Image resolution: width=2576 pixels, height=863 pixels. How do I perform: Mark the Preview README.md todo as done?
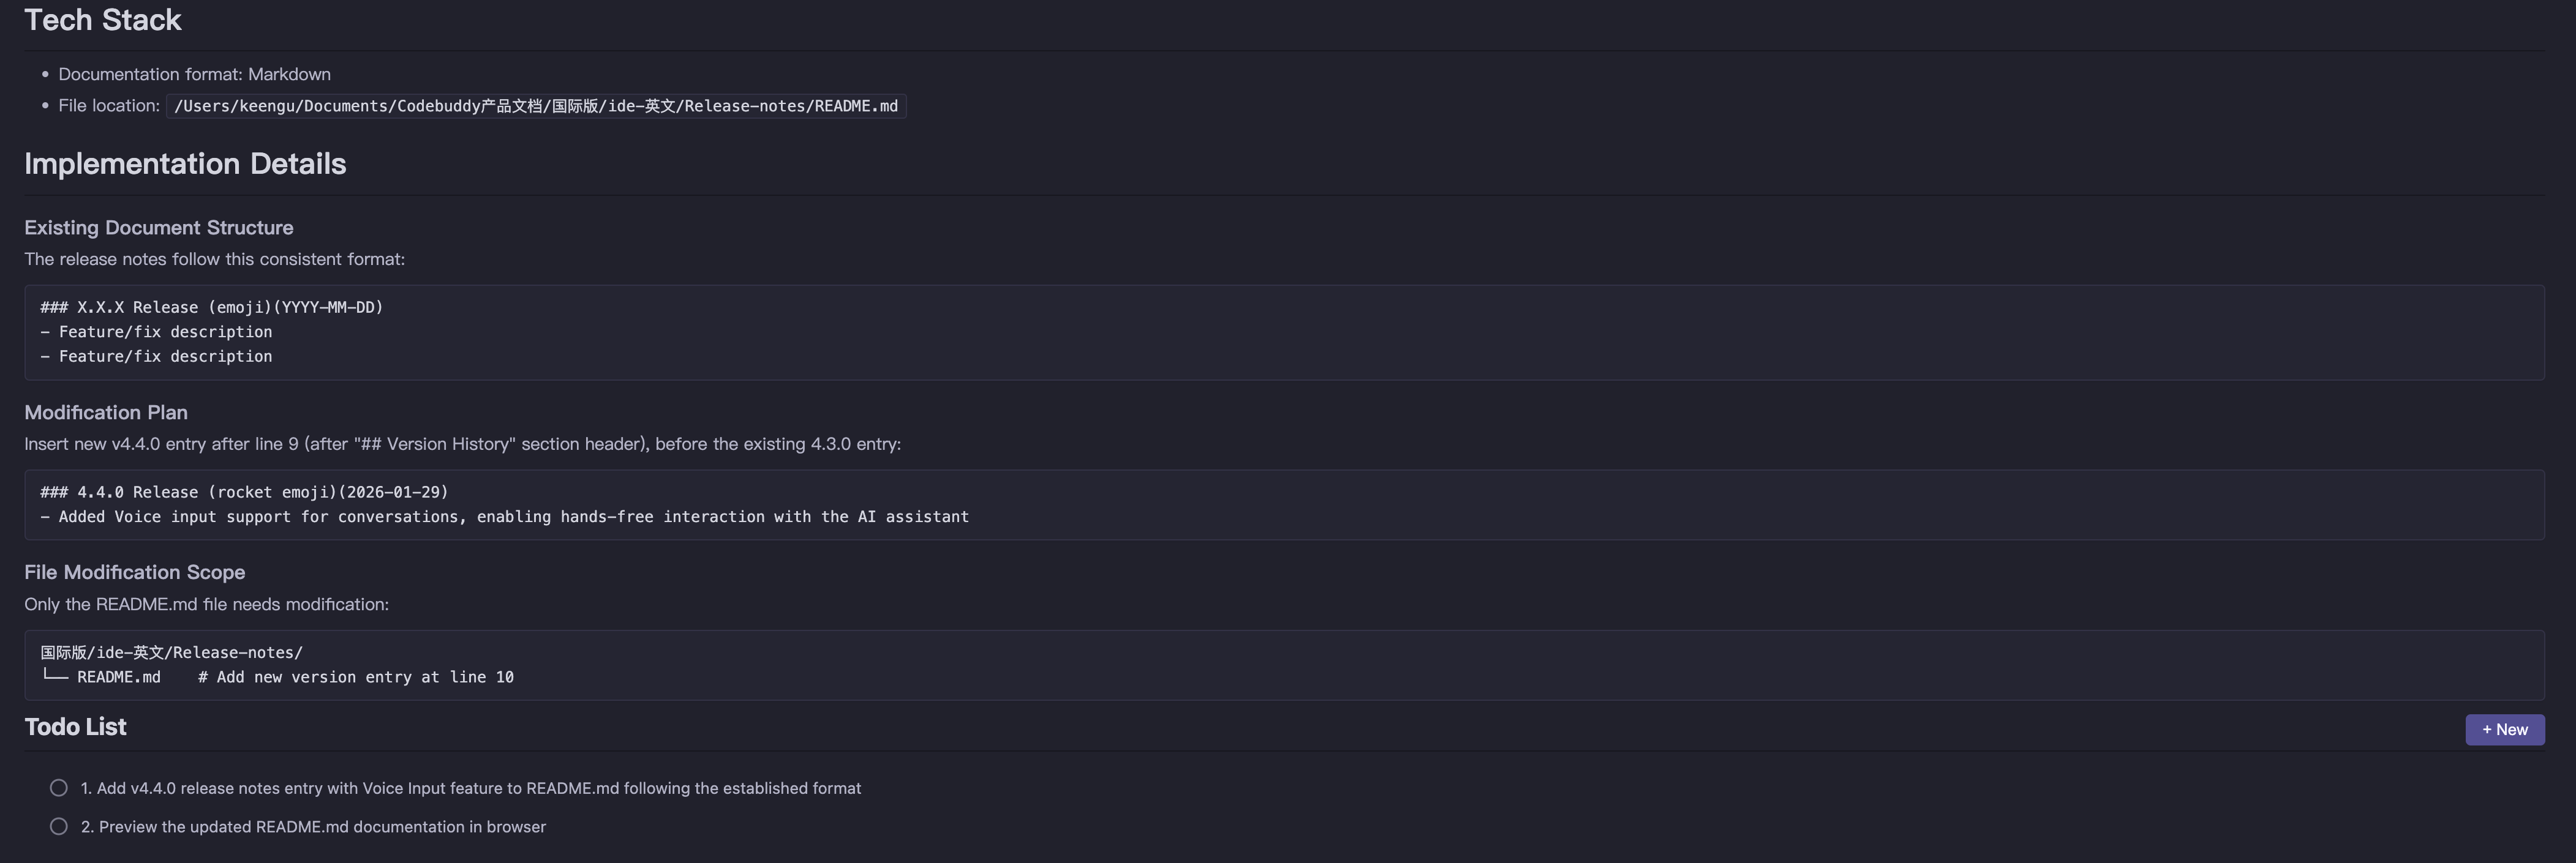[x=59, y=827]
